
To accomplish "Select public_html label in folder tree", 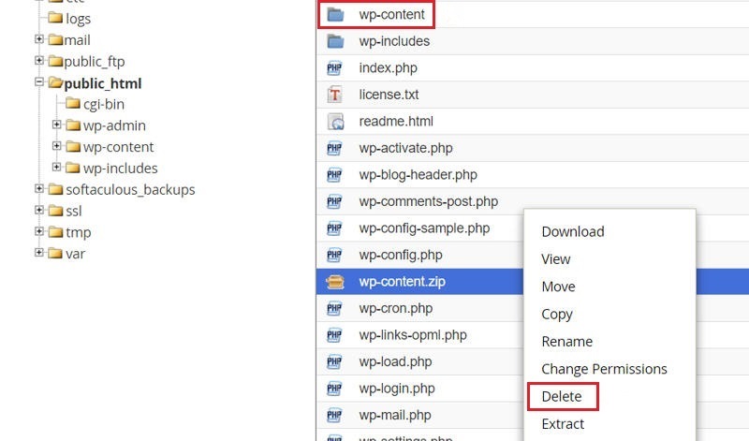I will pyautogui.click(x=103, y=83).
